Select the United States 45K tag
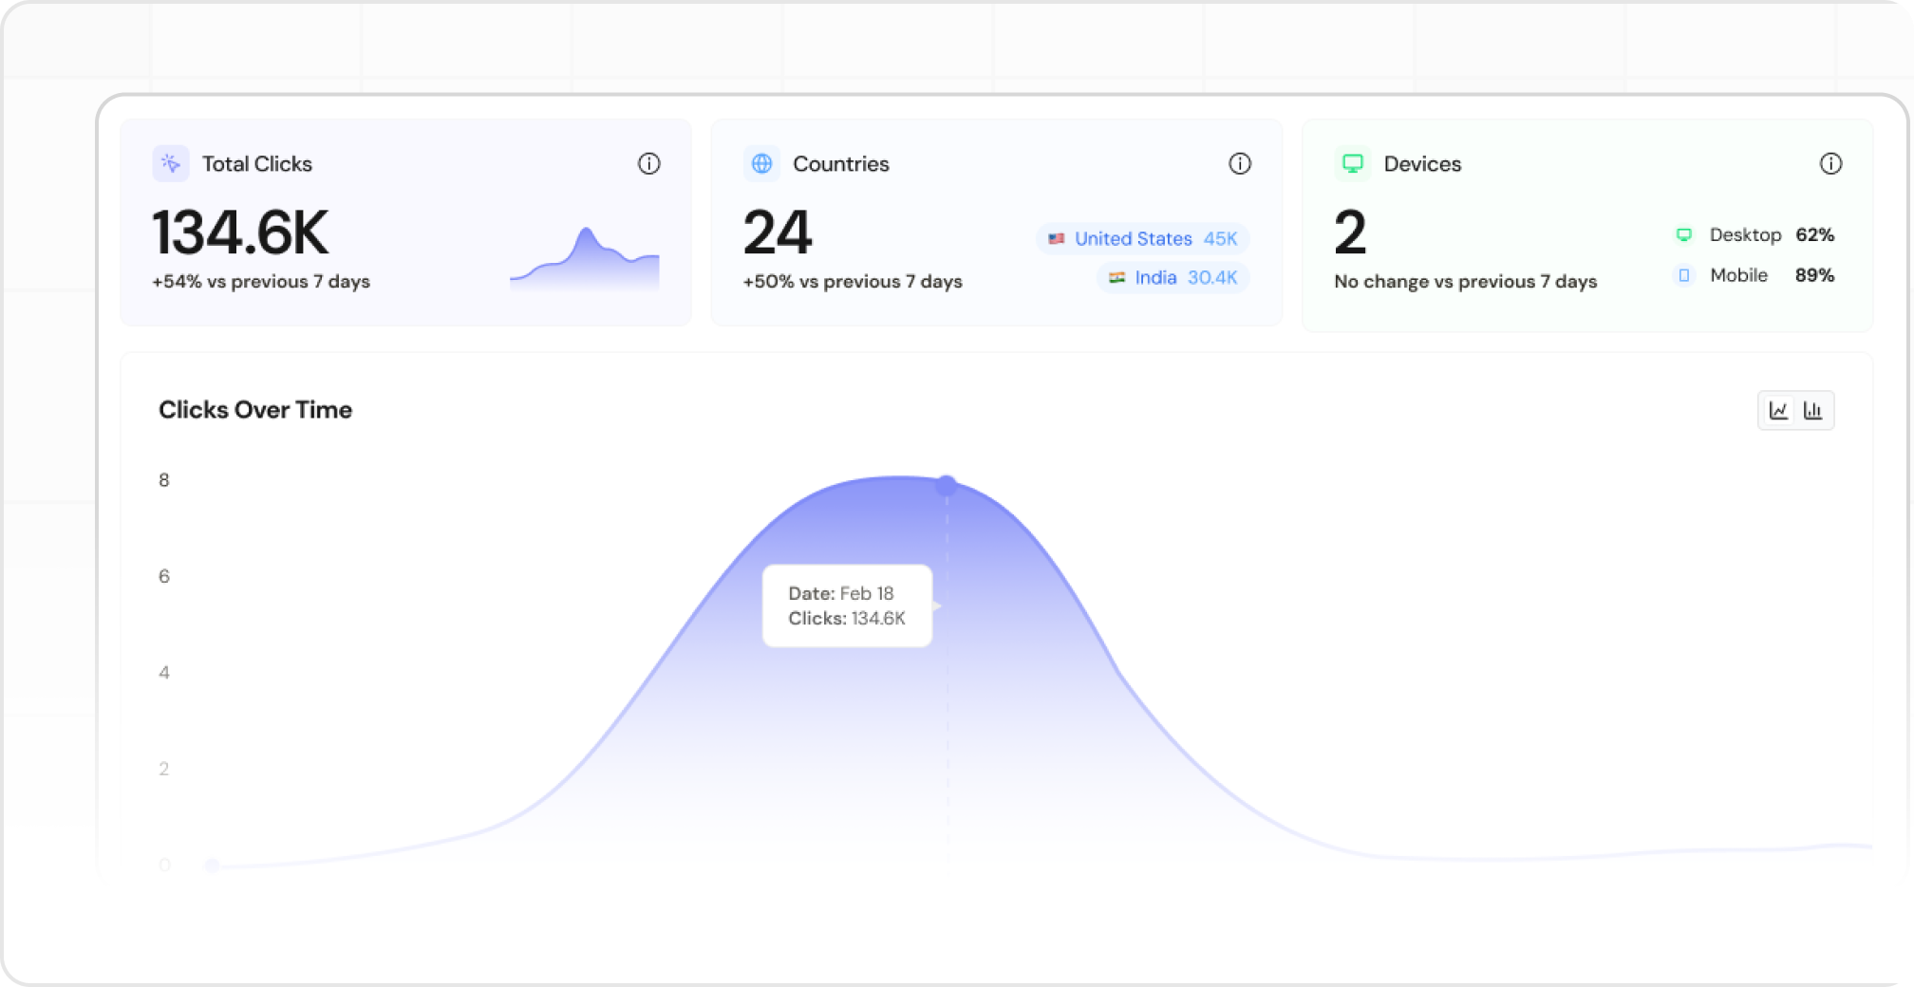The height and width of the screenshot is (987, 1914). coord(1142,239)
